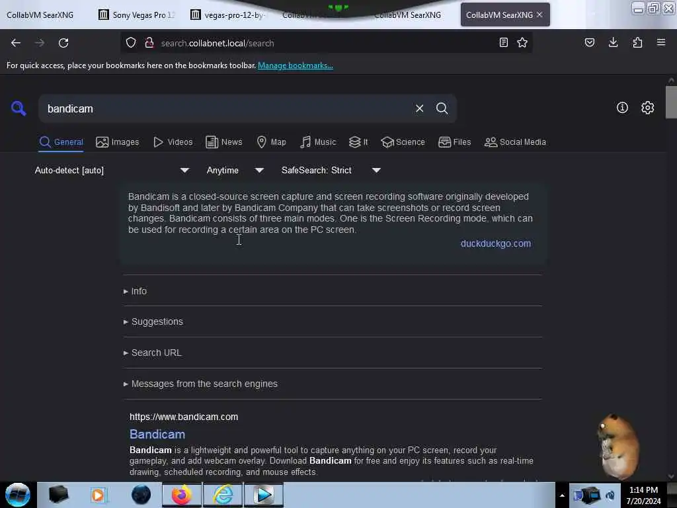The width and height of the screenshot is (677, 508).
Task: Open SearXNG preferences gear
Action: [648, 108]
